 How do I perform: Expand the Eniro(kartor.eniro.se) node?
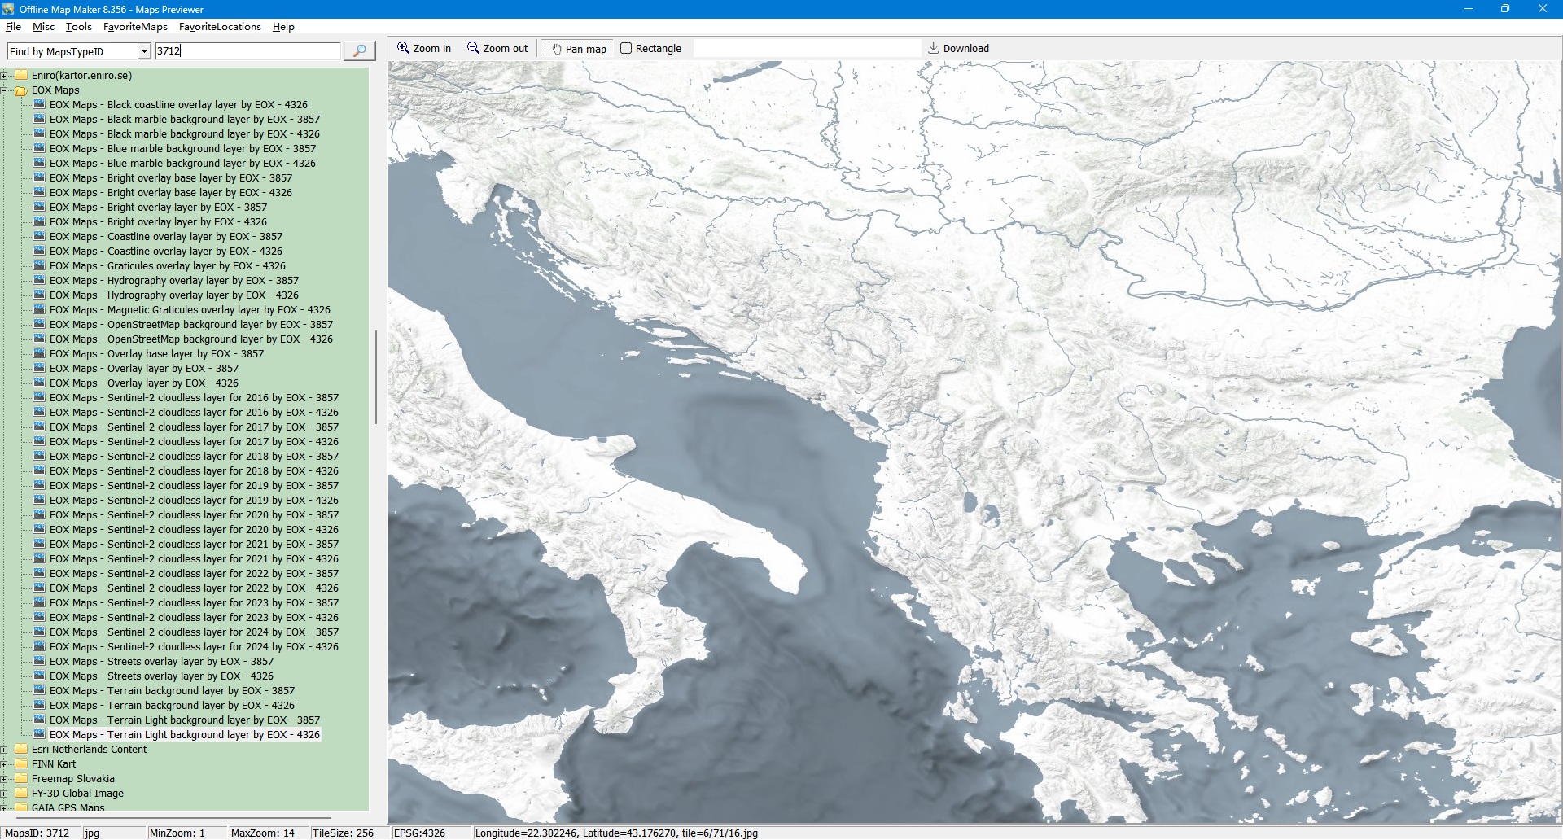[x=4, y=76]
